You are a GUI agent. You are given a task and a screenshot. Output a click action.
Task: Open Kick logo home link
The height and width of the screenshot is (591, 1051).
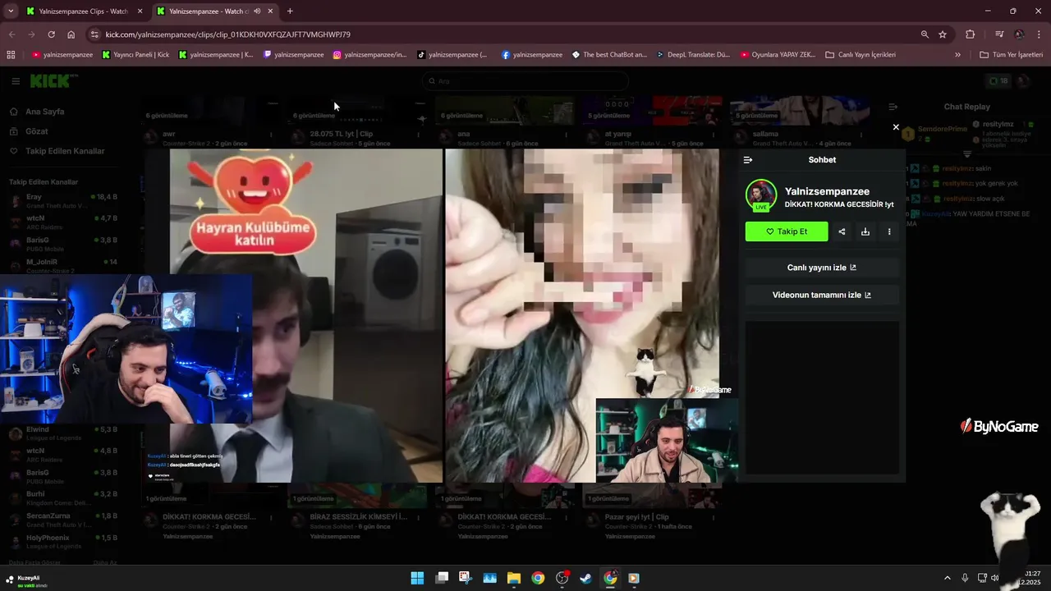pyautogui.click(x=53, y=80)
